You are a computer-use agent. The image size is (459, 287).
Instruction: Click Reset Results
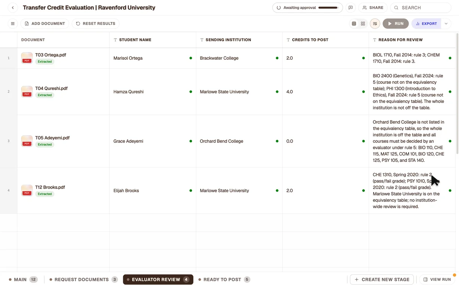[x=96, y=24]
